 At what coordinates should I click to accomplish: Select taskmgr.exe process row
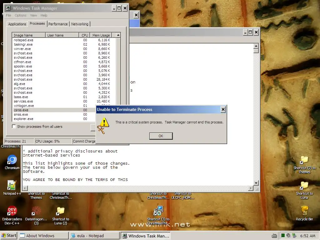click(x=64, y=44)
